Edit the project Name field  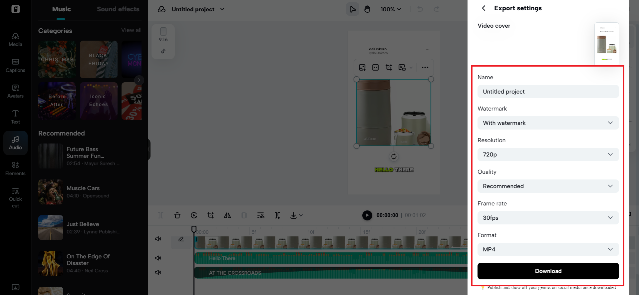click(x=548, y=92)
